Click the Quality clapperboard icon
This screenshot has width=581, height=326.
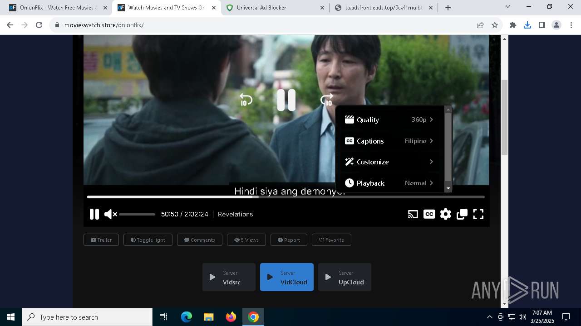pyautogui.click(x=349, y=120)
